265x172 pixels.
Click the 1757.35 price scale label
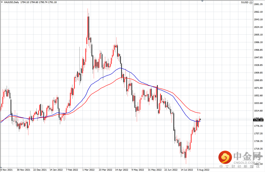point(258,133)
